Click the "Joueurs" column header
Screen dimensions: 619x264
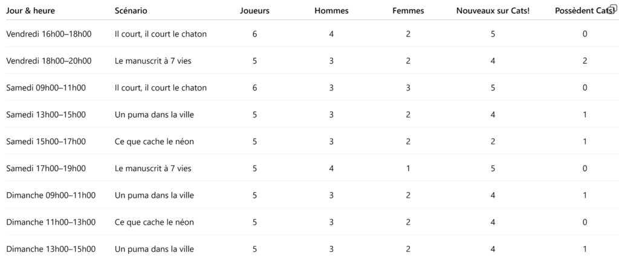[254, 11]
